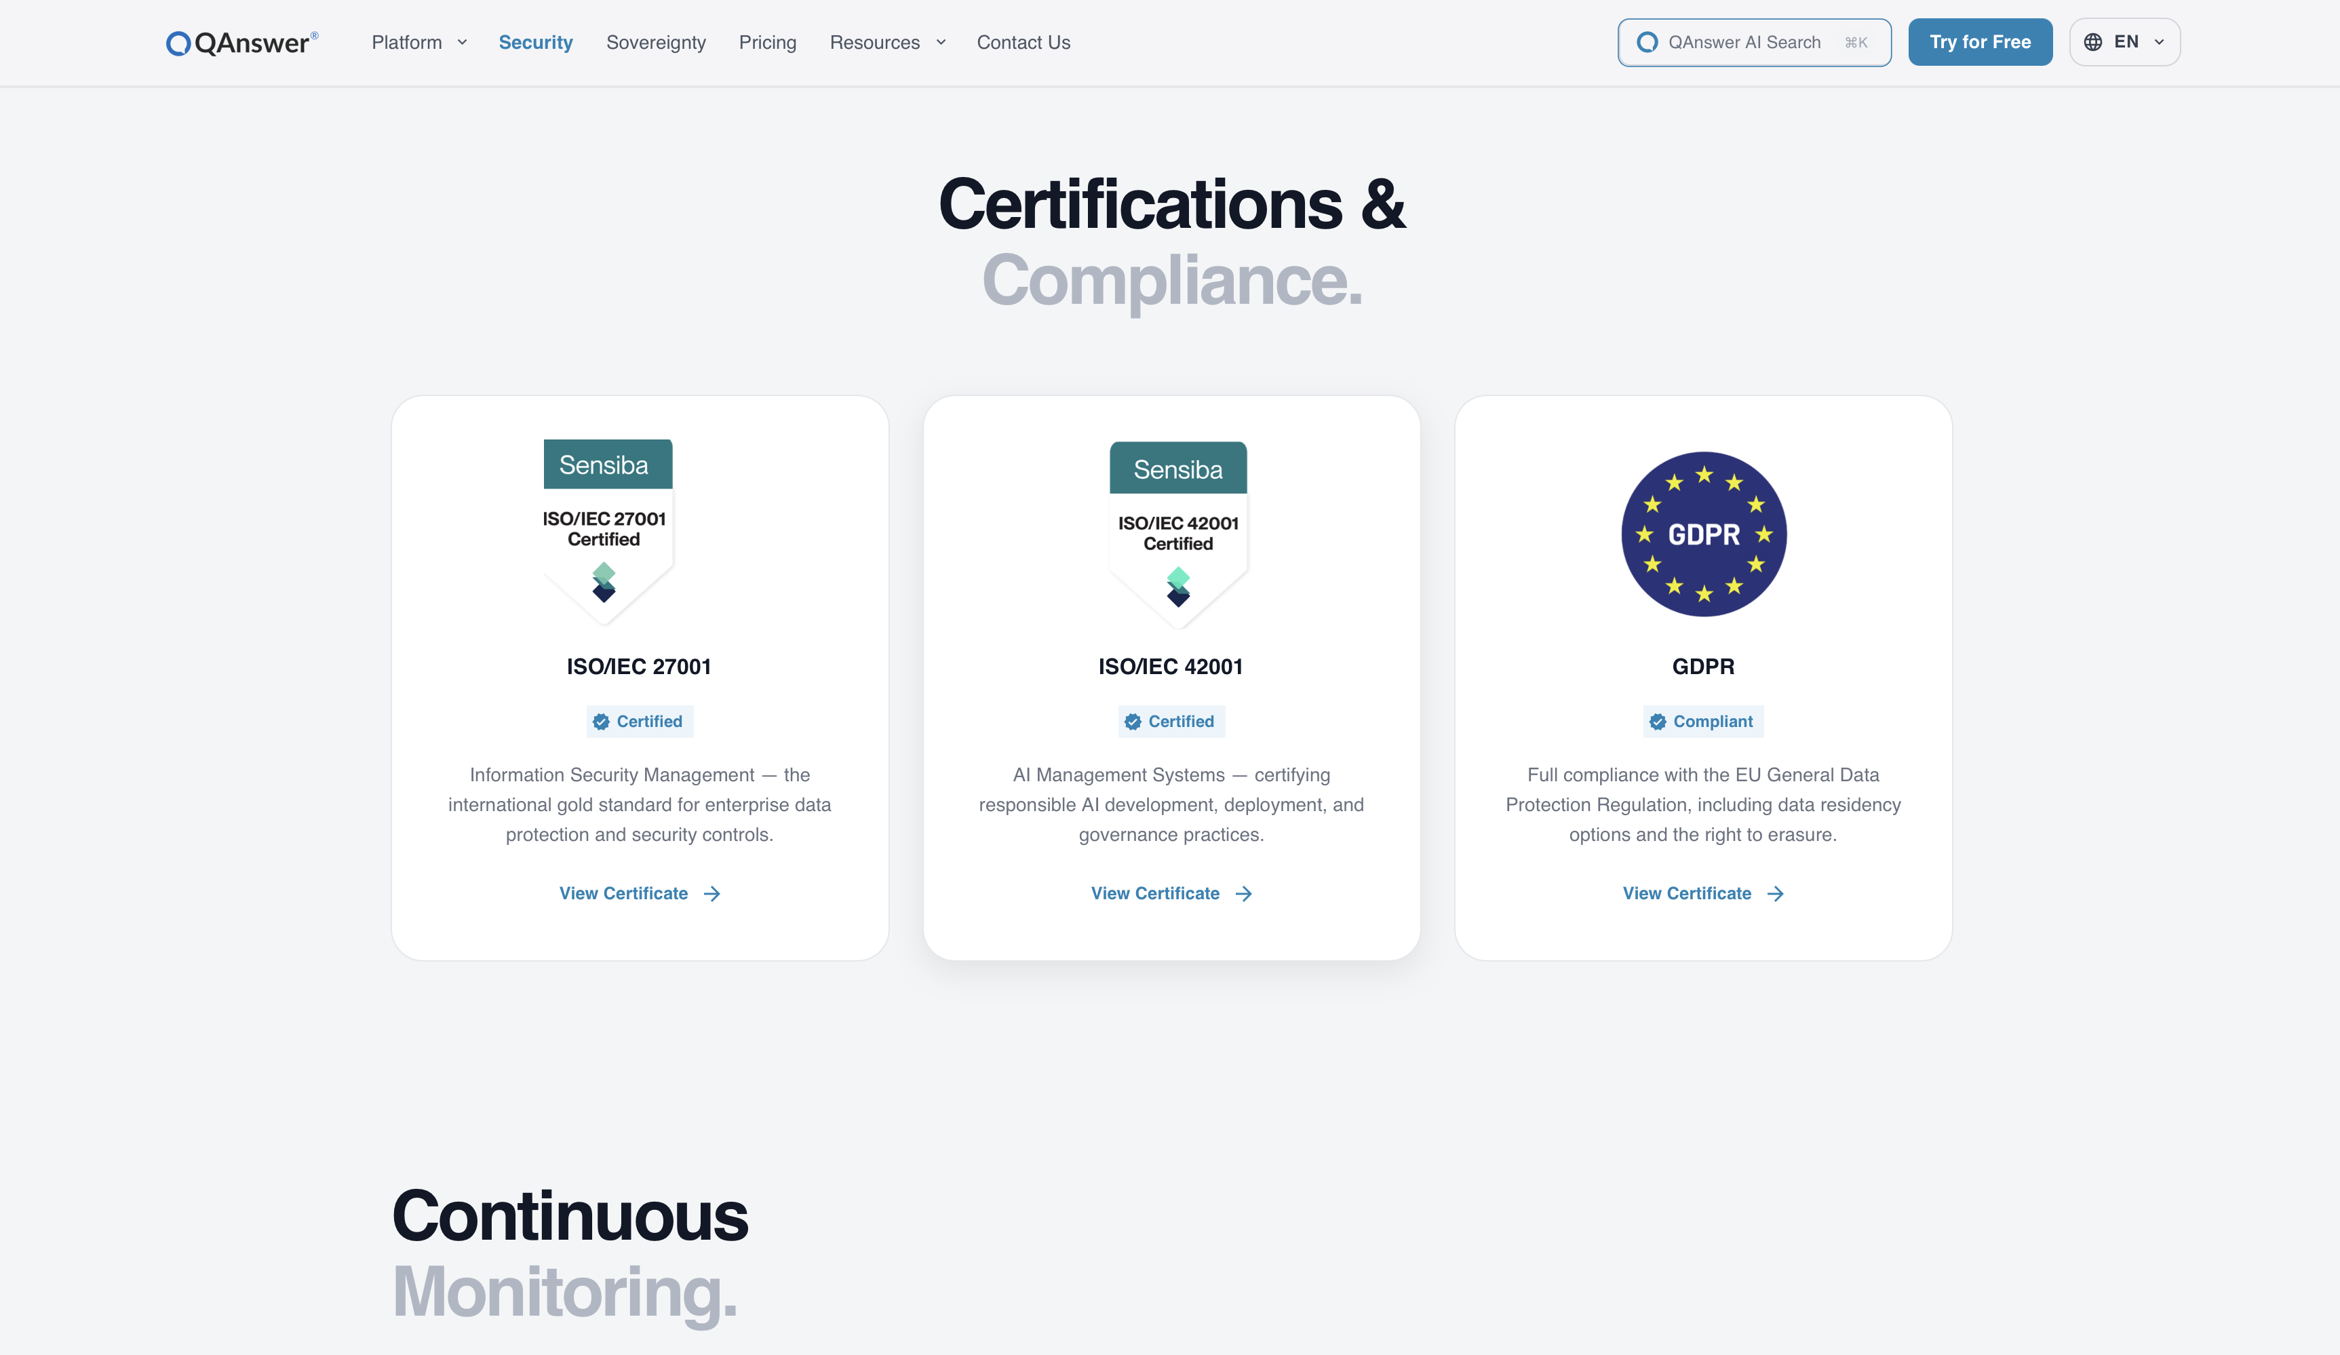
Task: Click the magnifier icon in the search field
Action: [1646, 42]
